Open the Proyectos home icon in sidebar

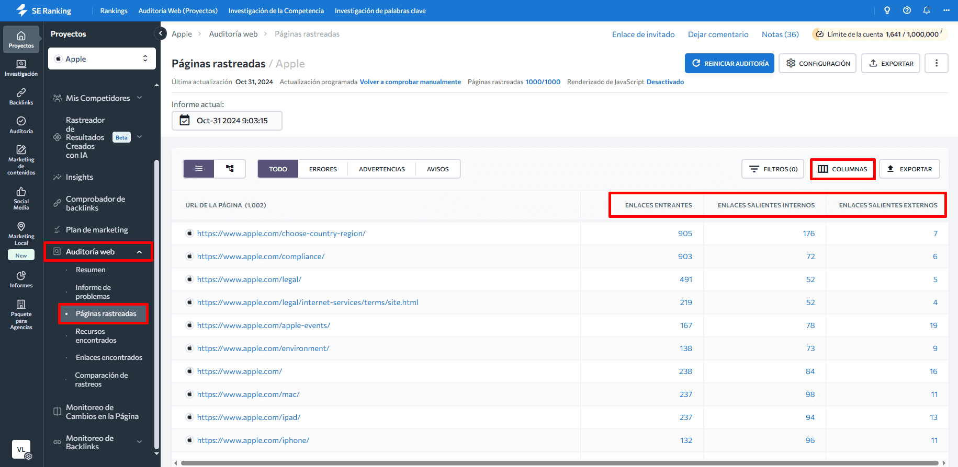[x=21, y=40]
